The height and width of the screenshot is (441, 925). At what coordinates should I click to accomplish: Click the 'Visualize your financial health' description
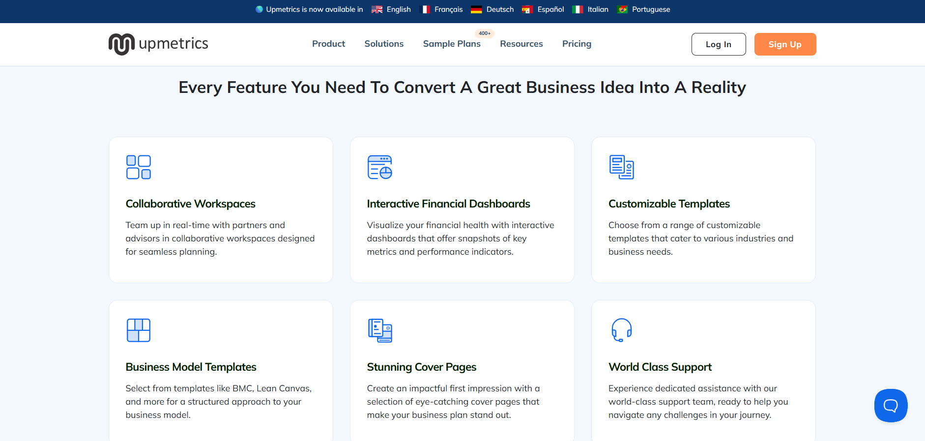click(460, 238)
